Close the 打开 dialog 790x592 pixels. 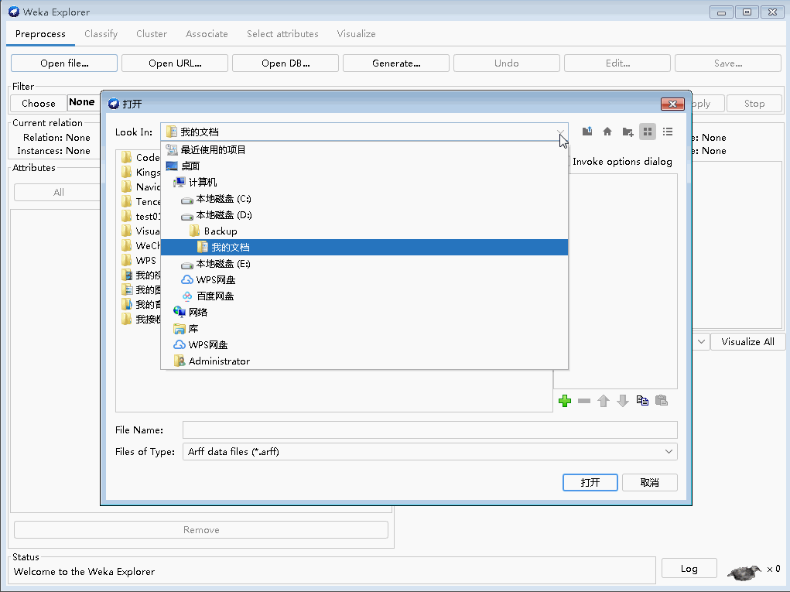672,104
